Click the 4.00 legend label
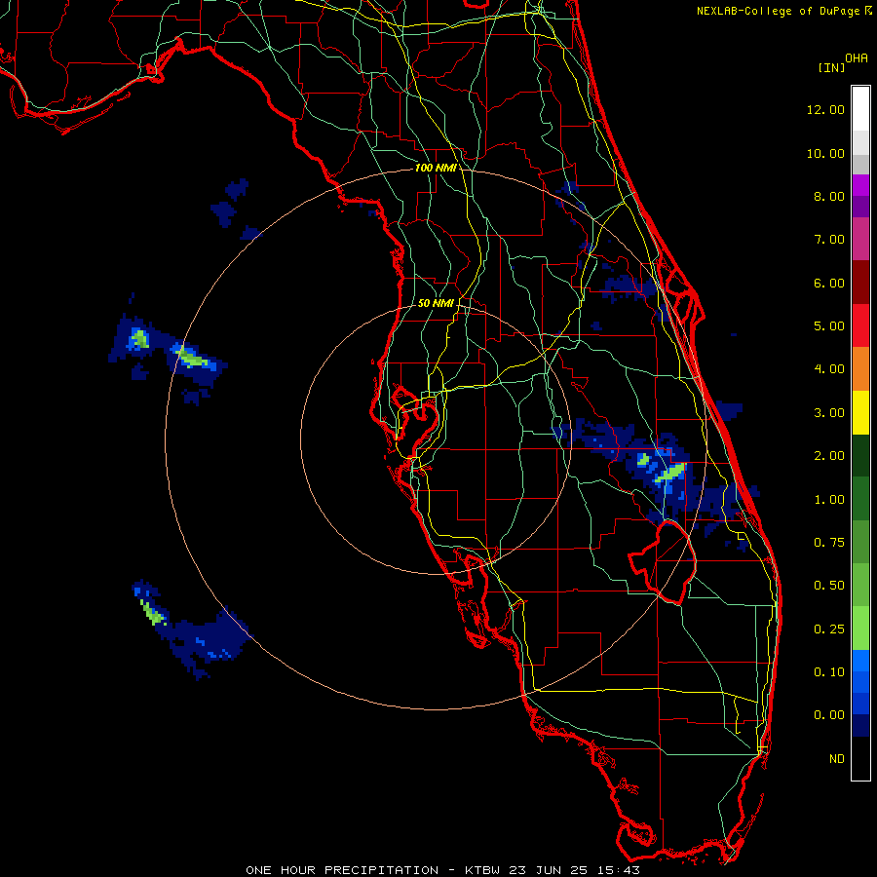Viewport: 877px width, 877px height. (x=829, y=369)
